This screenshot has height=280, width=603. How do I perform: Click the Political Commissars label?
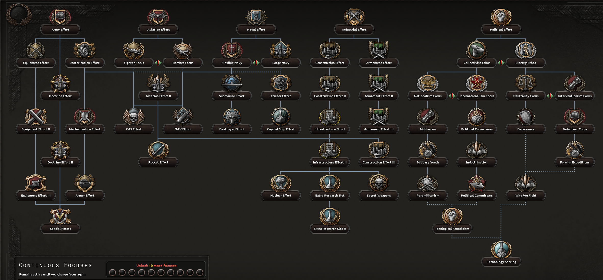(477, 196)
